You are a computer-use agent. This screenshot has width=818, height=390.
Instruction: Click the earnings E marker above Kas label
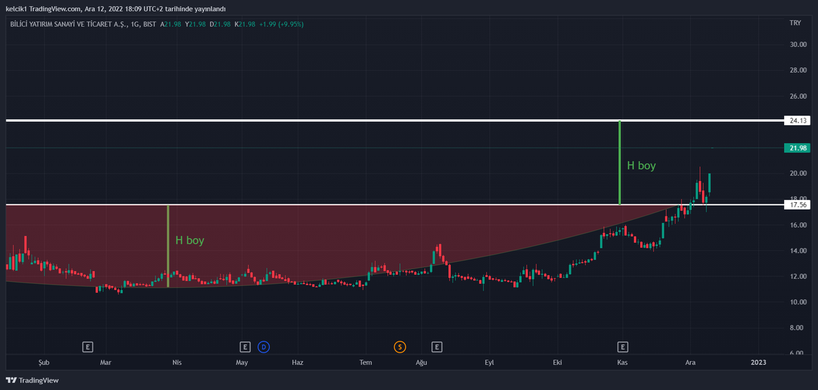622,347
